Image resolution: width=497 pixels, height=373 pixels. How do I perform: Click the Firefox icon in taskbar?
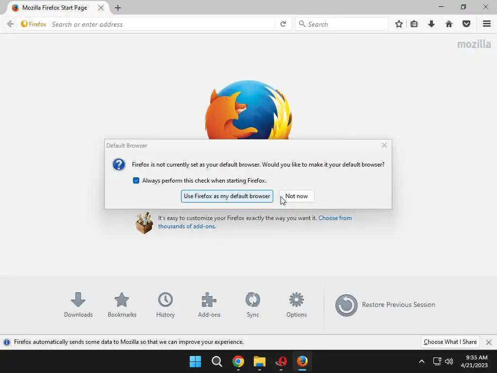[302, 361]
